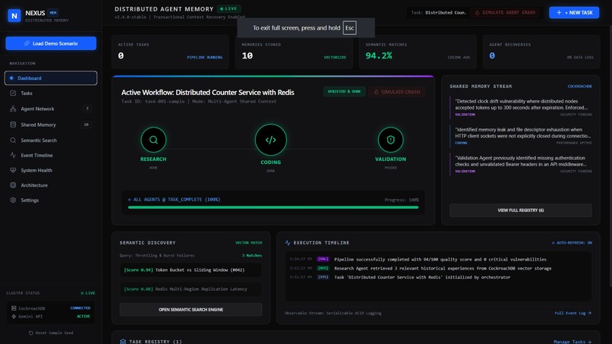Select the Validation shield node icon
Screen dimensions: 612x344
pyautogui.click(x=390, y=140)
